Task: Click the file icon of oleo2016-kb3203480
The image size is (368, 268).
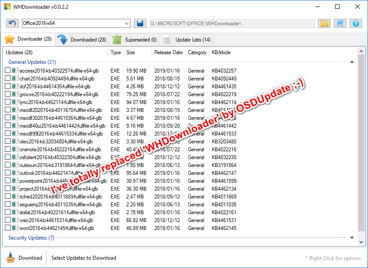Action: 15,141
